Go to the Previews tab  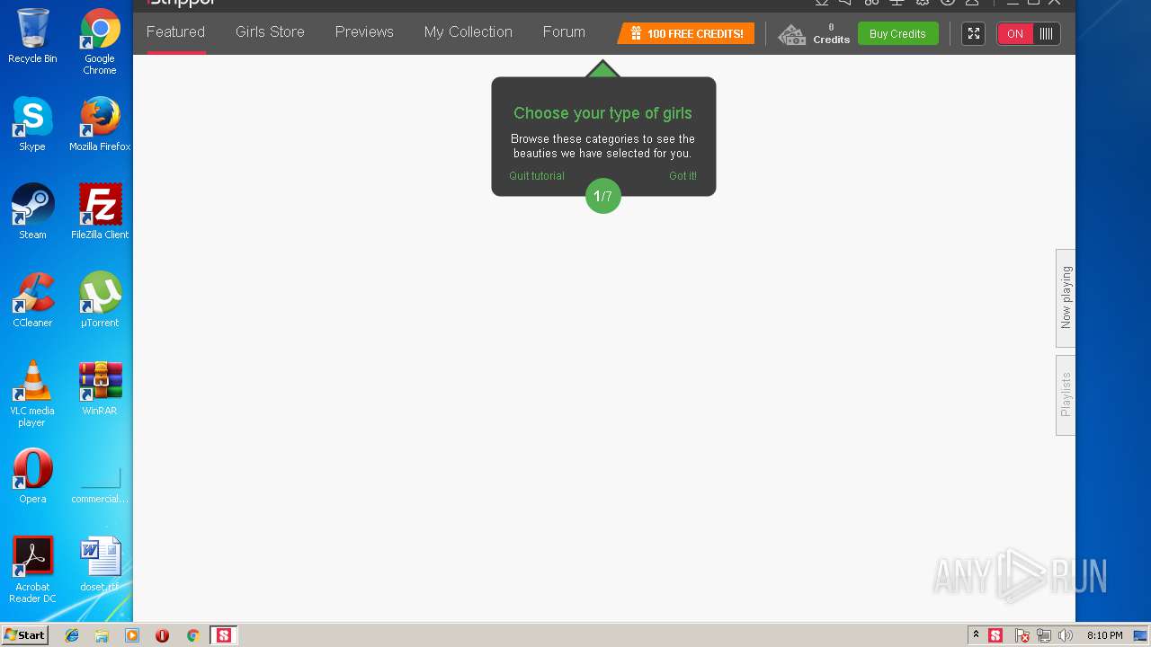coord(364,32)
